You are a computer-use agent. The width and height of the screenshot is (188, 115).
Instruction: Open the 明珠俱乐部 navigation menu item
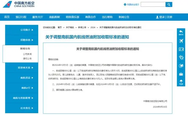pos(73,17)
